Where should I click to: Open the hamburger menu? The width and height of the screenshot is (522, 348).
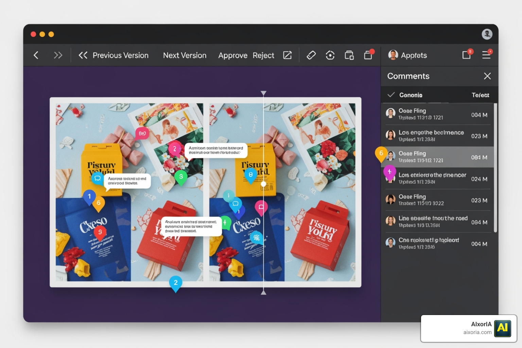coord(487,54)
